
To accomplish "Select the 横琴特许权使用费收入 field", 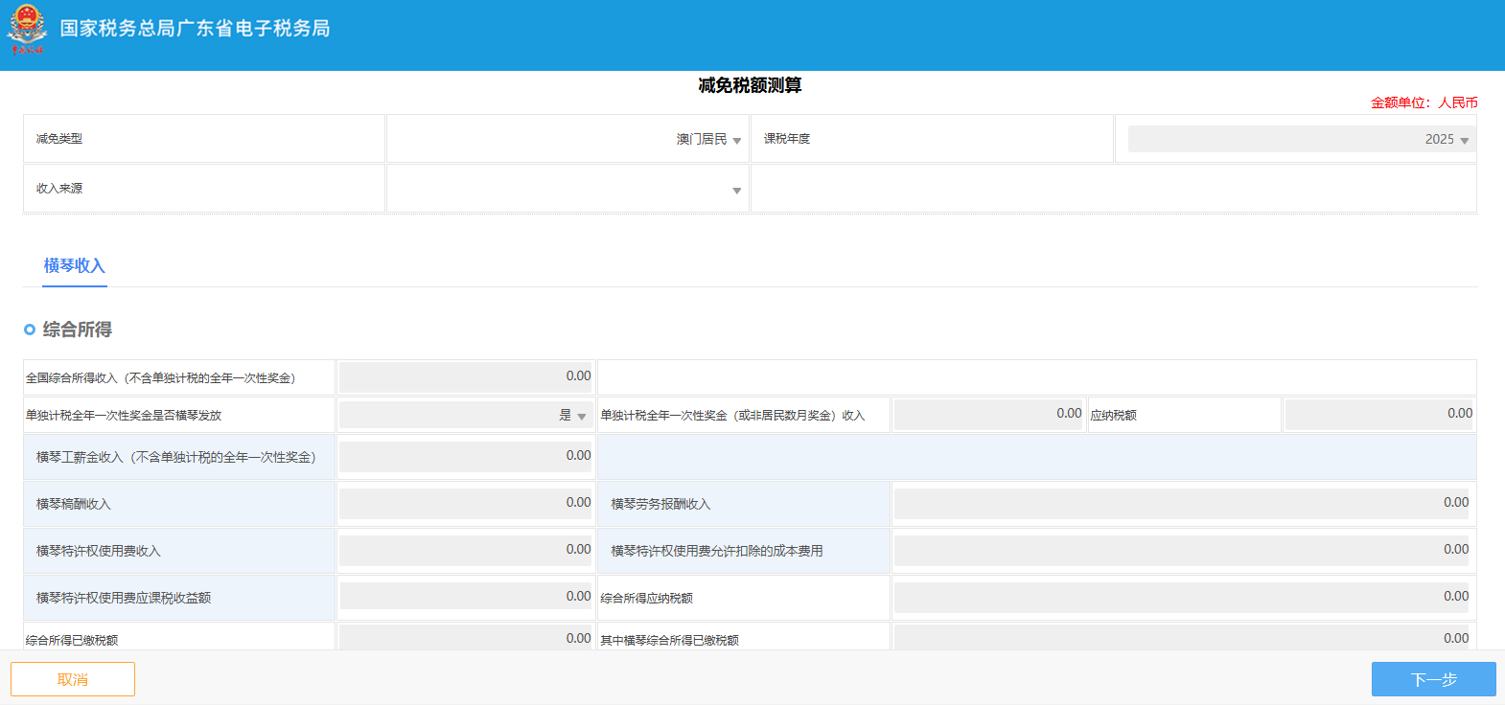I will [466, 551].
